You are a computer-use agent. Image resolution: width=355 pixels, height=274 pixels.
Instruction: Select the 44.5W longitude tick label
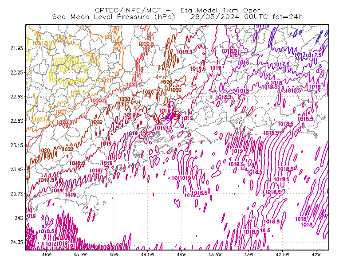point(148,254)
